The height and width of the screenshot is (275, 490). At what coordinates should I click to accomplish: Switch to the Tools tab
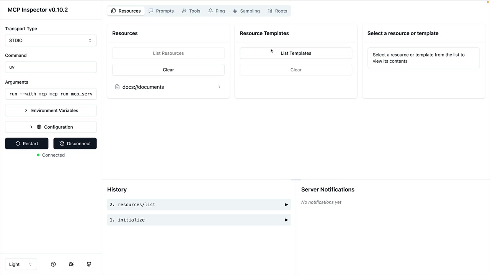pos(191,11)
